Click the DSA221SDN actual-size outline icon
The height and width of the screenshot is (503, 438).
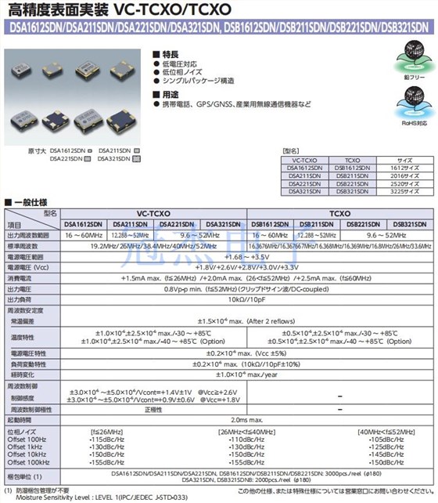[88, 159]
